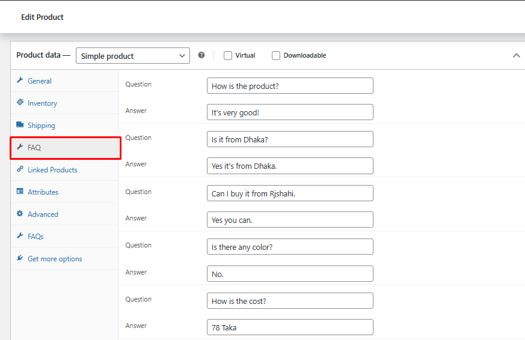Focus the 'Is it from Dhaka?' question field
525x340 pixels.
289,139
